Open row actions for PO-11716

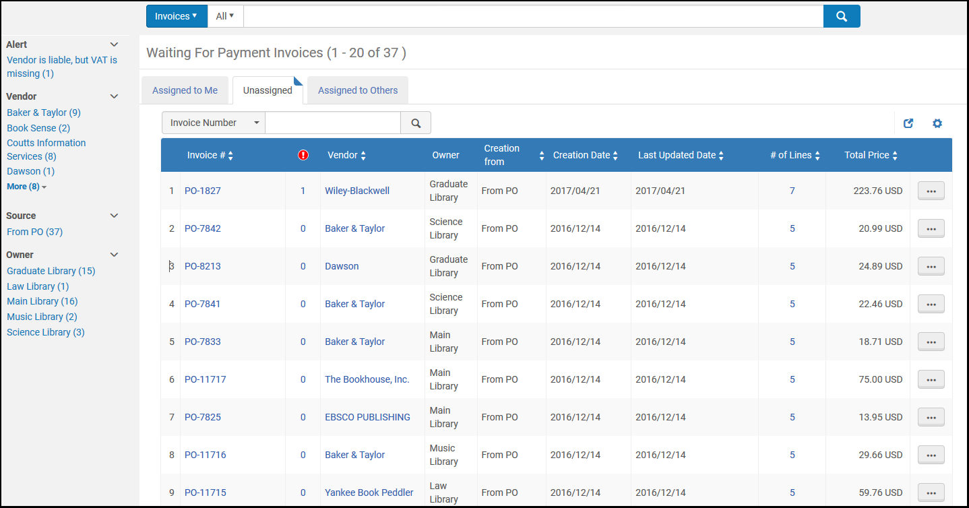[x=931, y=455]
